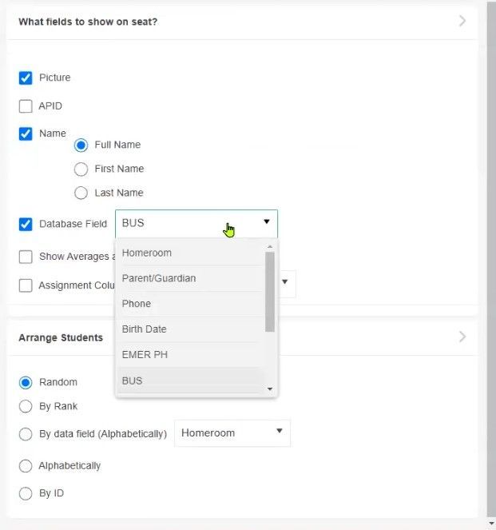Select the Last Name radio button
This screenshot has height=530, width=496.
[81, 193]
